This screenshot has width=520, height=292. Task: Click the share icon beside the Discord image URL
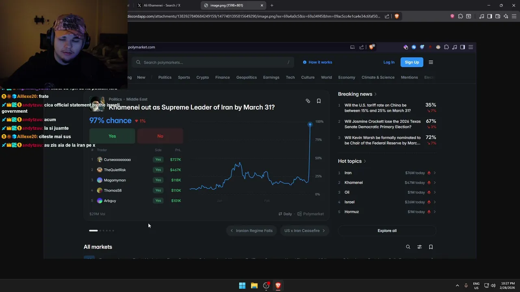[387, 16]
